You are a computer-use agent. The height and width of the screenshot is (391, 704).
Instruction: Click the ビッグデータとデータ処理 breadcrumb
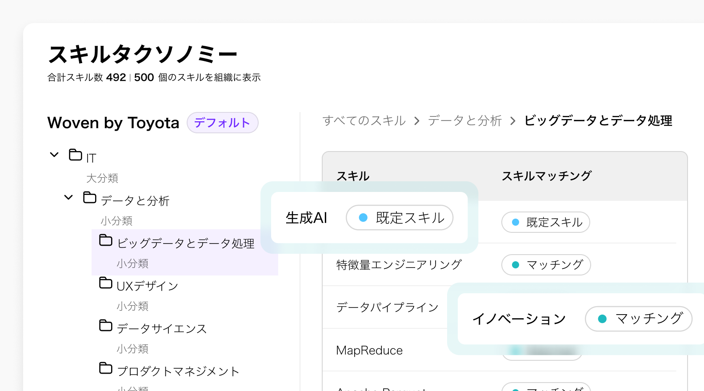tap(598, 120)
